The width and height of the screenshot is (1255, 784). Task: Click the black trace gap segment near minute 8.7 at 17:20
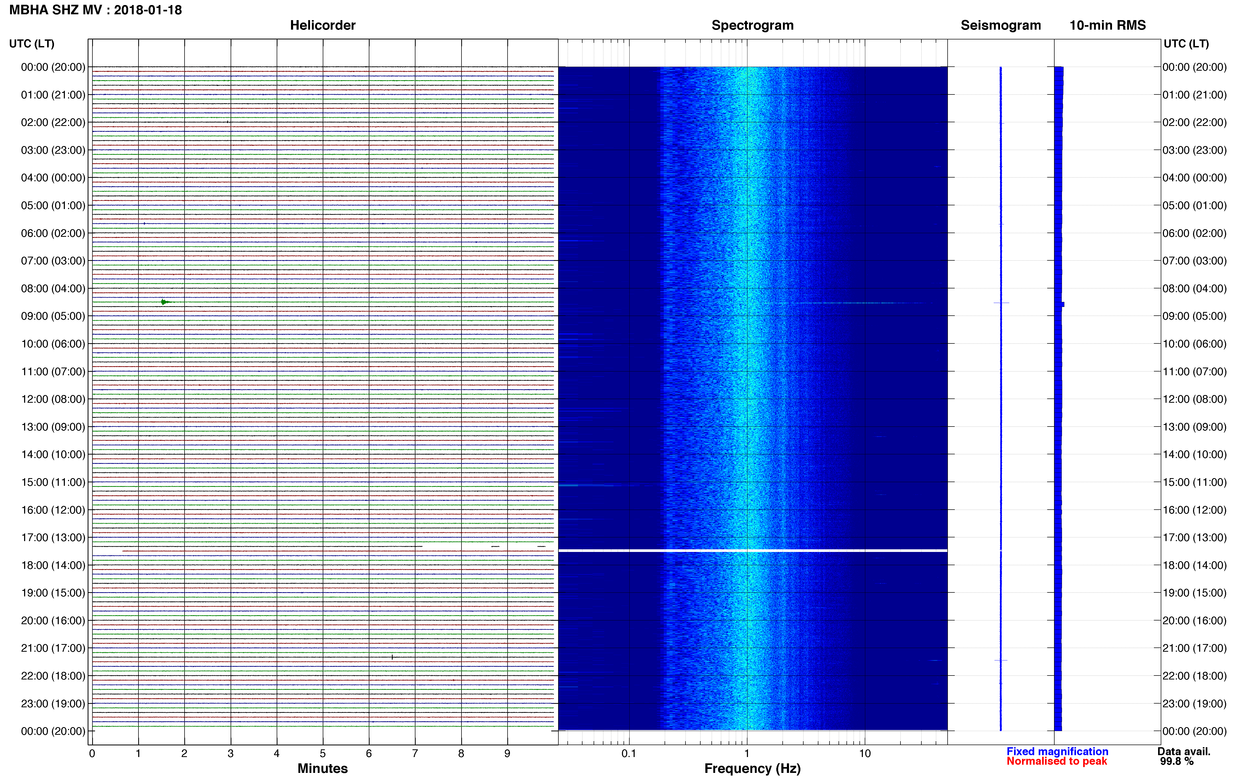[495, 546]
